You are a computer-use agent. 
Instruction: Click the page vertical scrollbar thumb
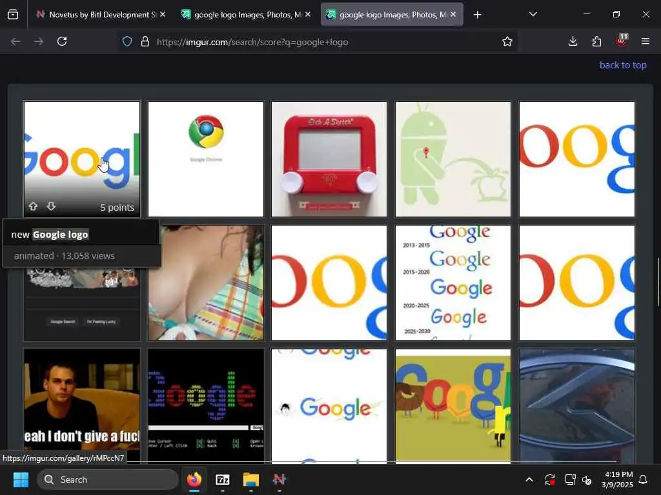coord(658,281)
